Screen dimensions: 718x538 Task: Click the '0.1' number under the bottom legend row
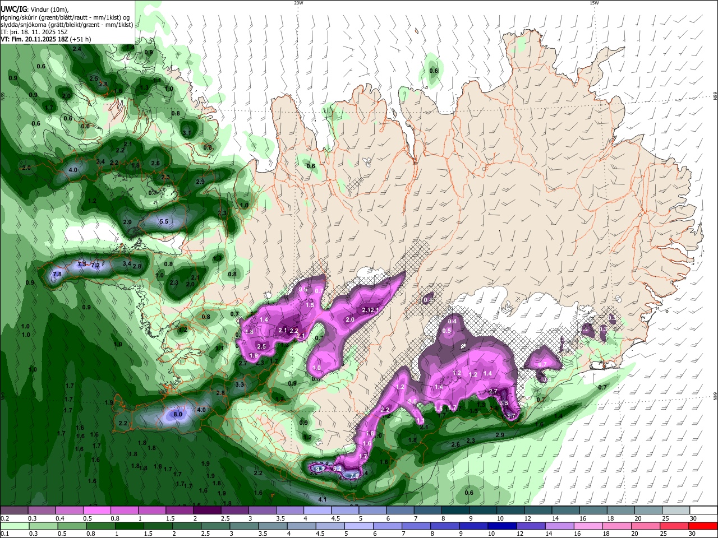(4, 534)
